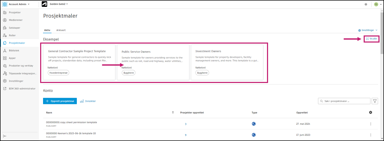Screen dimensions: 384x141
Task: Open Apper in the sidebar
Action: tap(12, 58)
